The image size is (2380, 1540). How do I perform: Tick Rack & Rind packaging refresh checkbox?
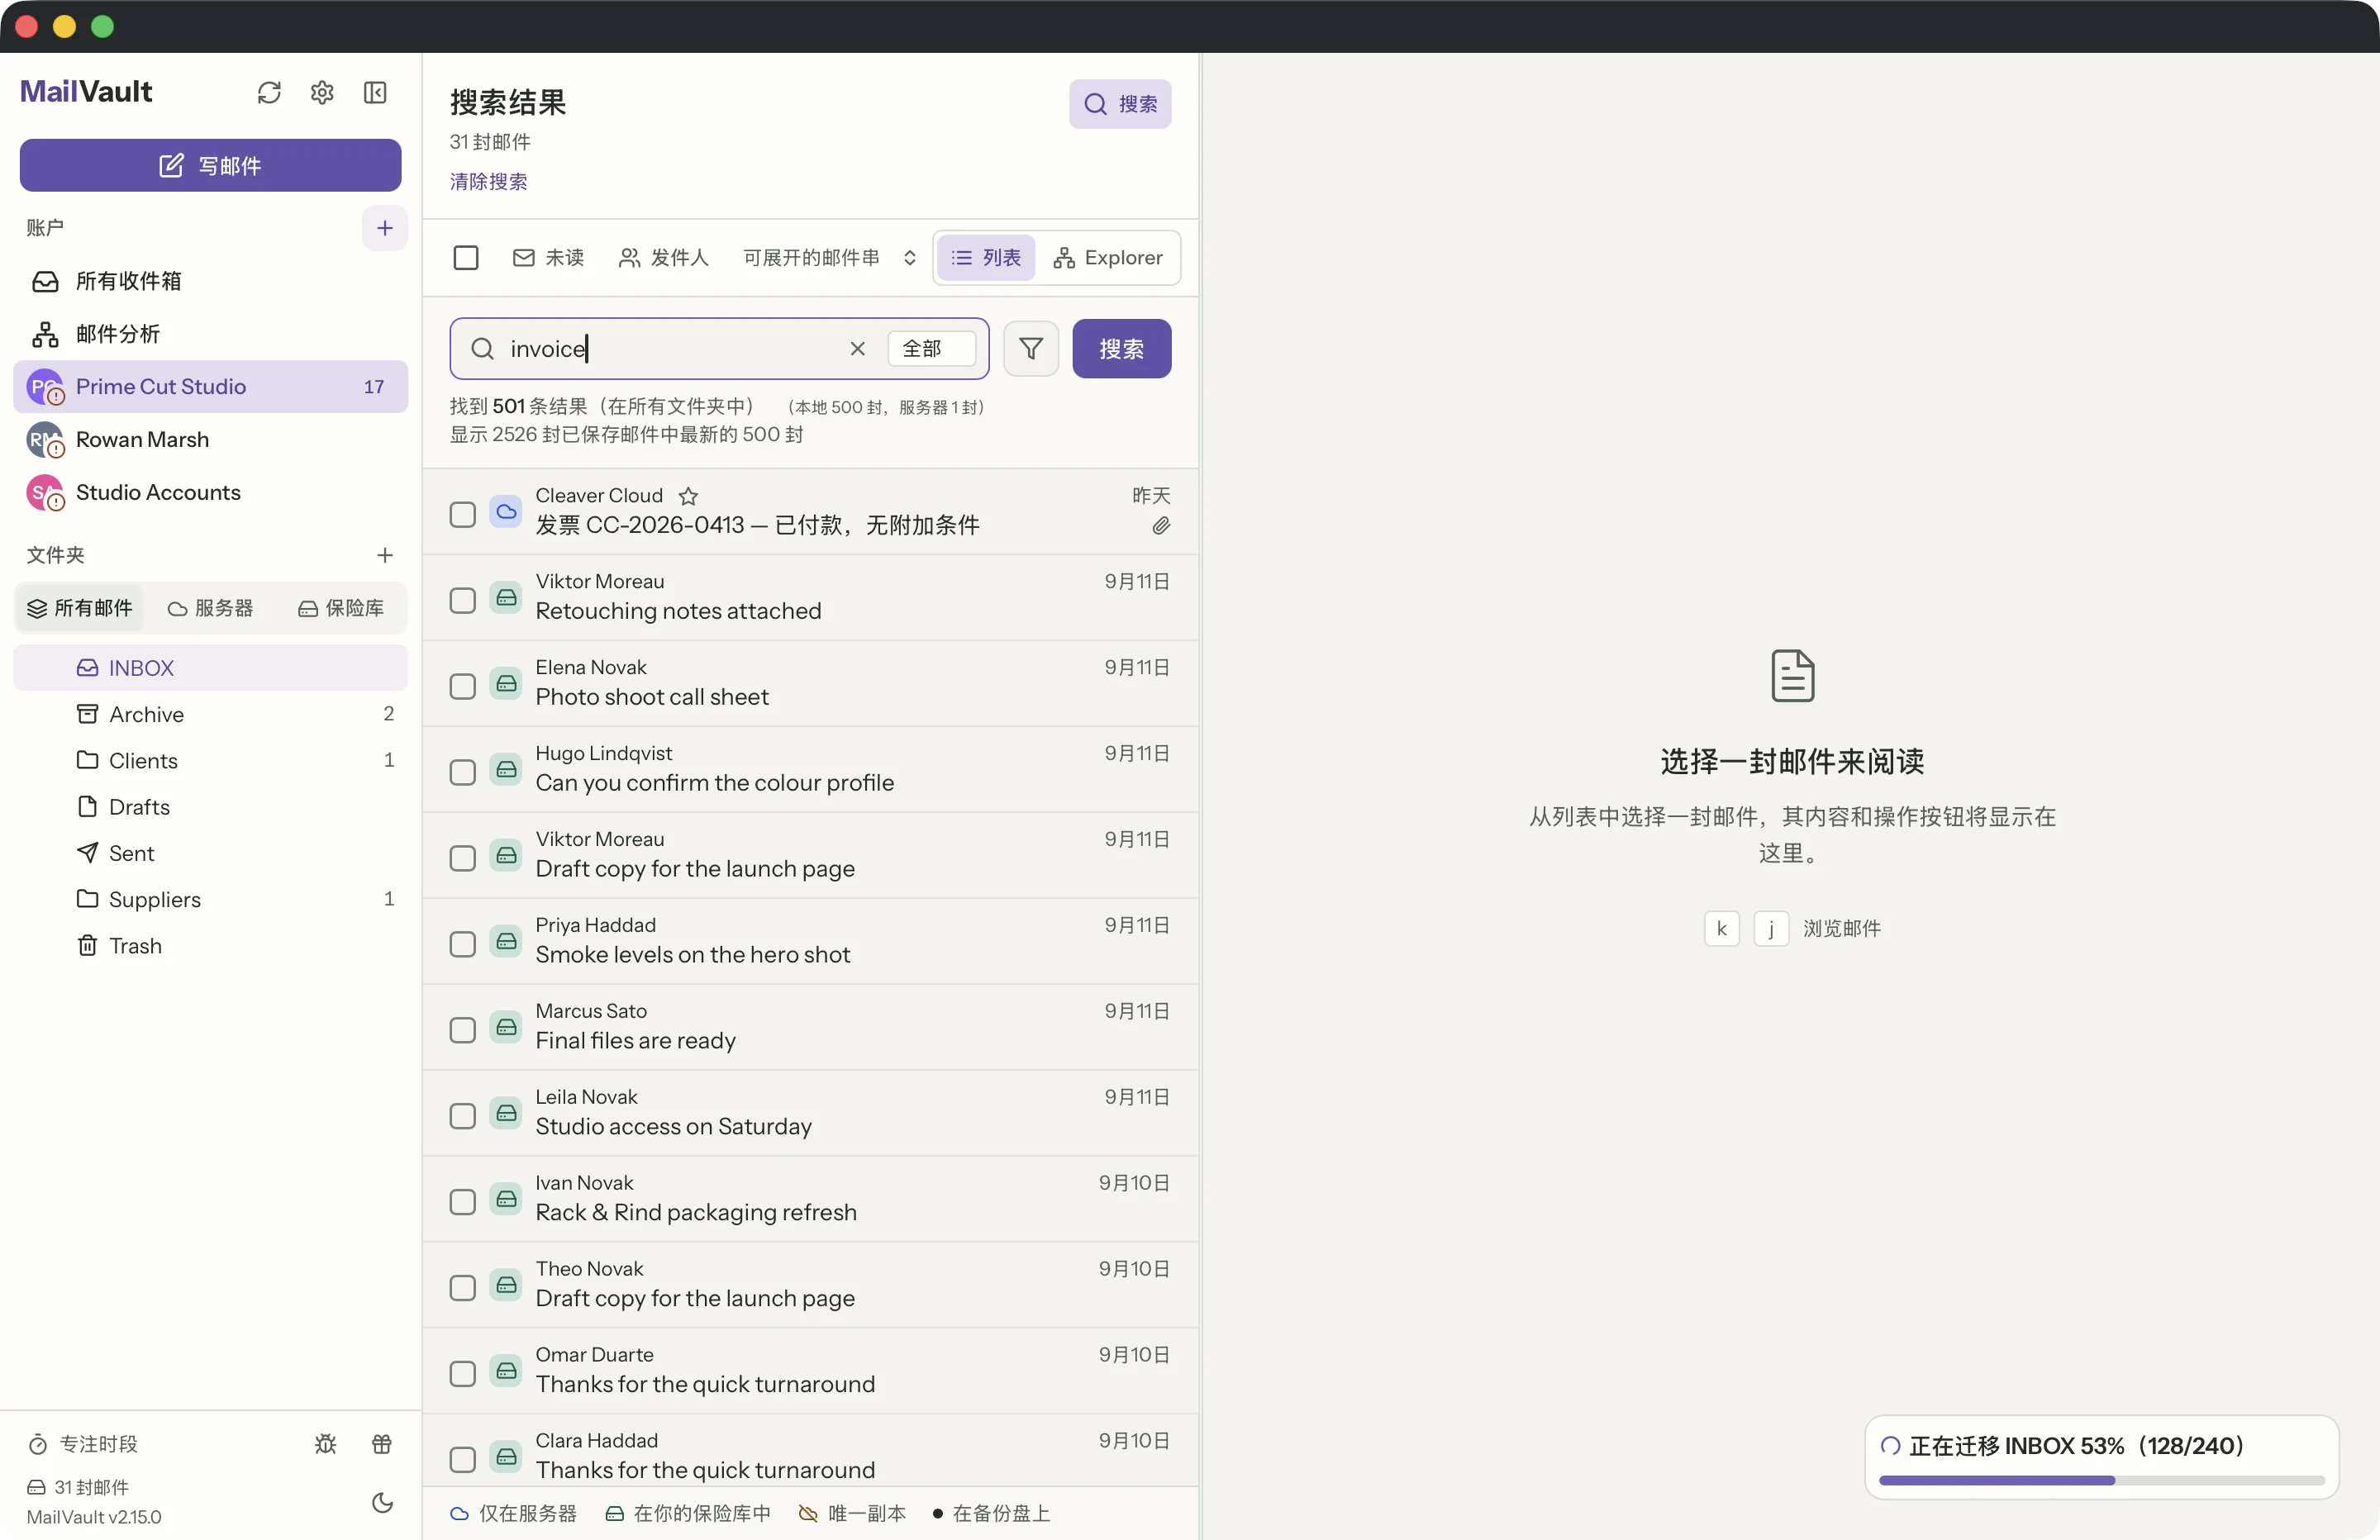coord(462,1203)
